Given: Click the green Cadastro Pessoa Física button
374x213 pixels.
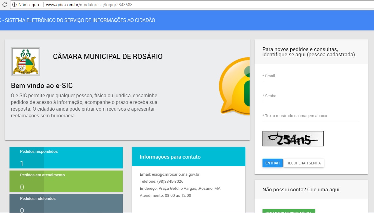Looking at the screenshot, I should (x=289, y=211).
